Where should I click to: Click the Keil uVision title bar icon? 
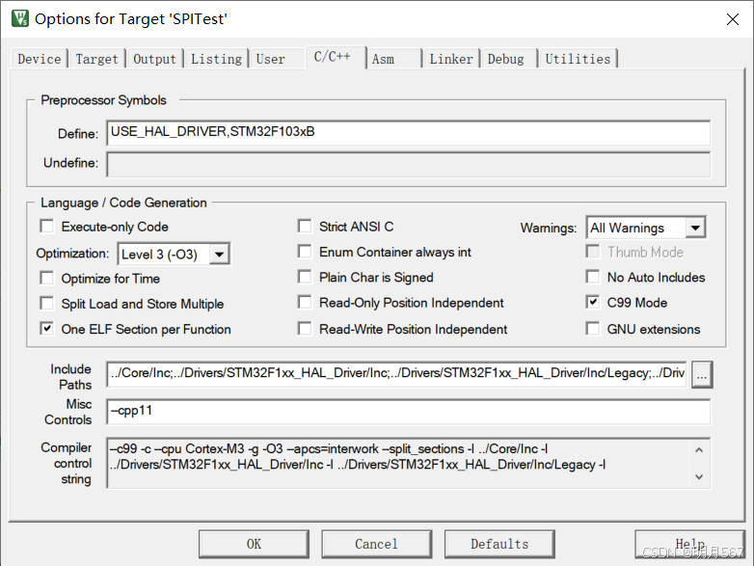click(19, 18)
